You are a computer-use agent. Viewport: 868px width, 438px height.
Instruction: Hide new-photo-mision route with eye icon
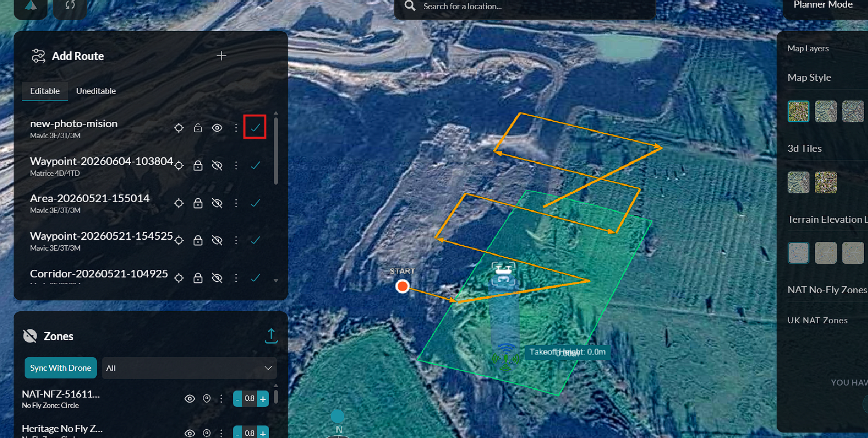pyautogui.click(x=217, y=128)
